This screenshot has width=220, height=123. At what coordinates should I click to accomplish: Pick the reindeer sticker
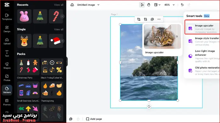pyautogui.click(x=24, y=41)
